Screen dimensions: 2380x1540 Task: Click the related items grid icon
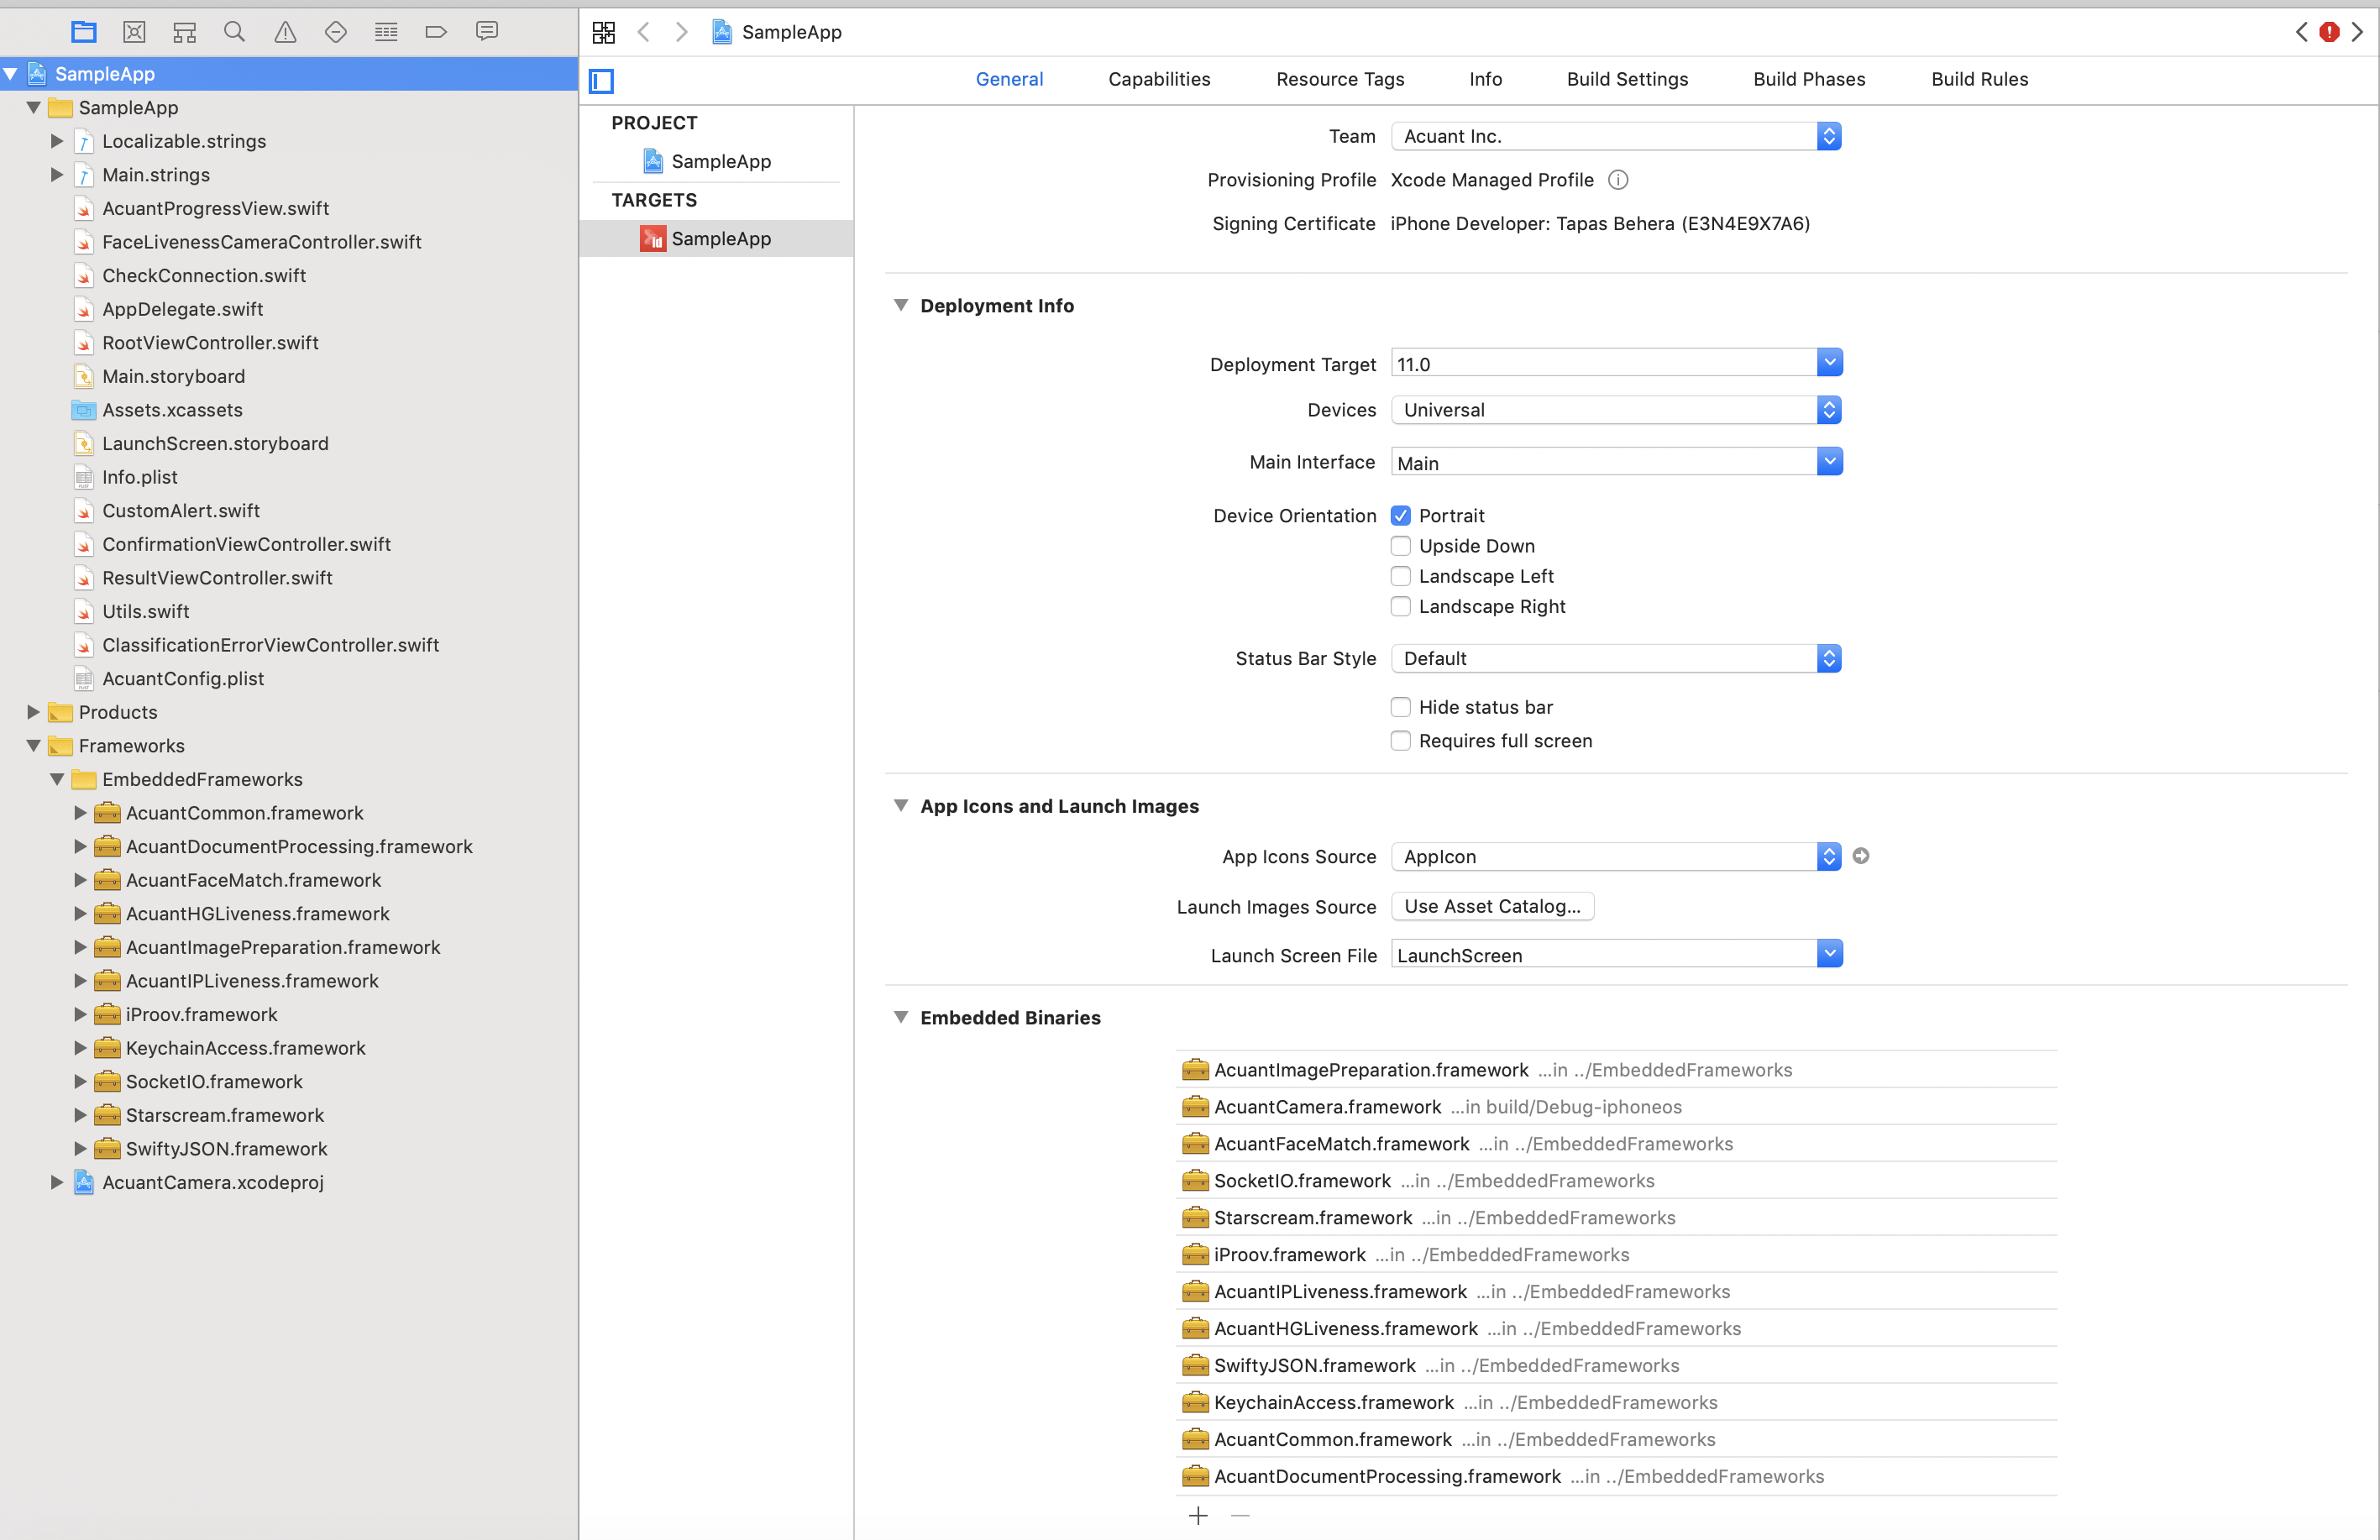[603, 32]
